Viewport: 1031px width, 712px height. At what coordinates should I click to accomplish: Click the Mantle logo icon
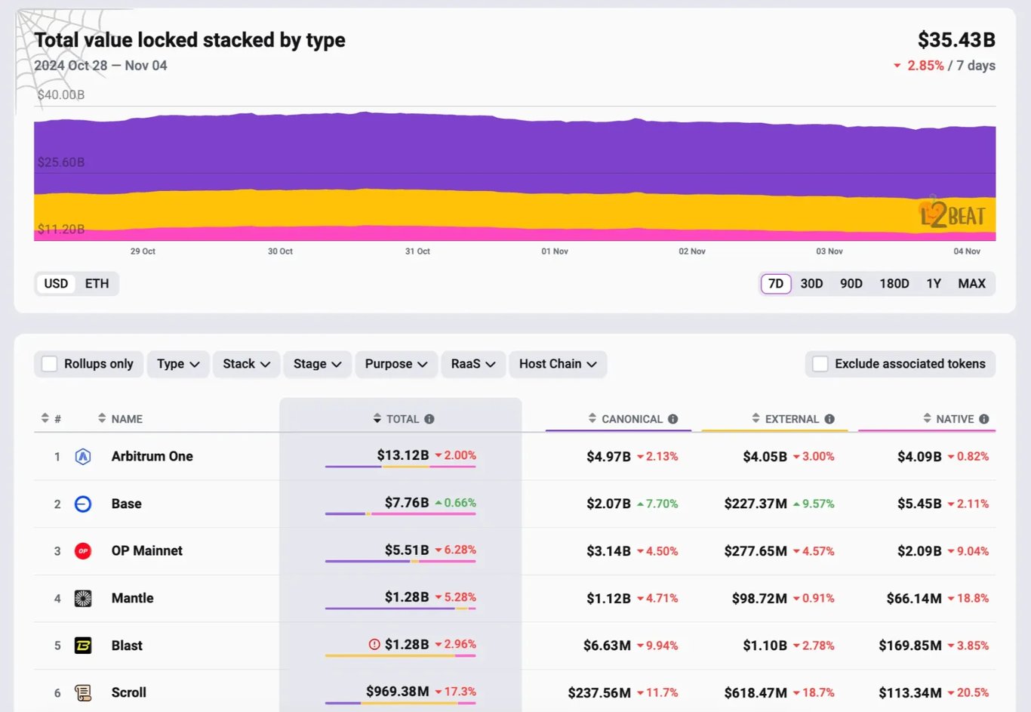click(x=83, y=599)
